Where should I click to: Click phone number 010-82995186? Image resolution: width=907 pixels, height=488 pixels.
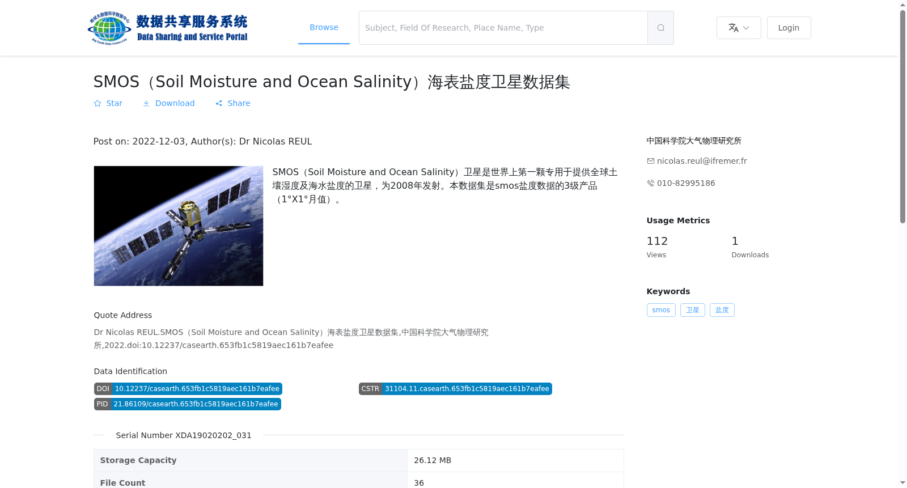click(x=686, y=183)
